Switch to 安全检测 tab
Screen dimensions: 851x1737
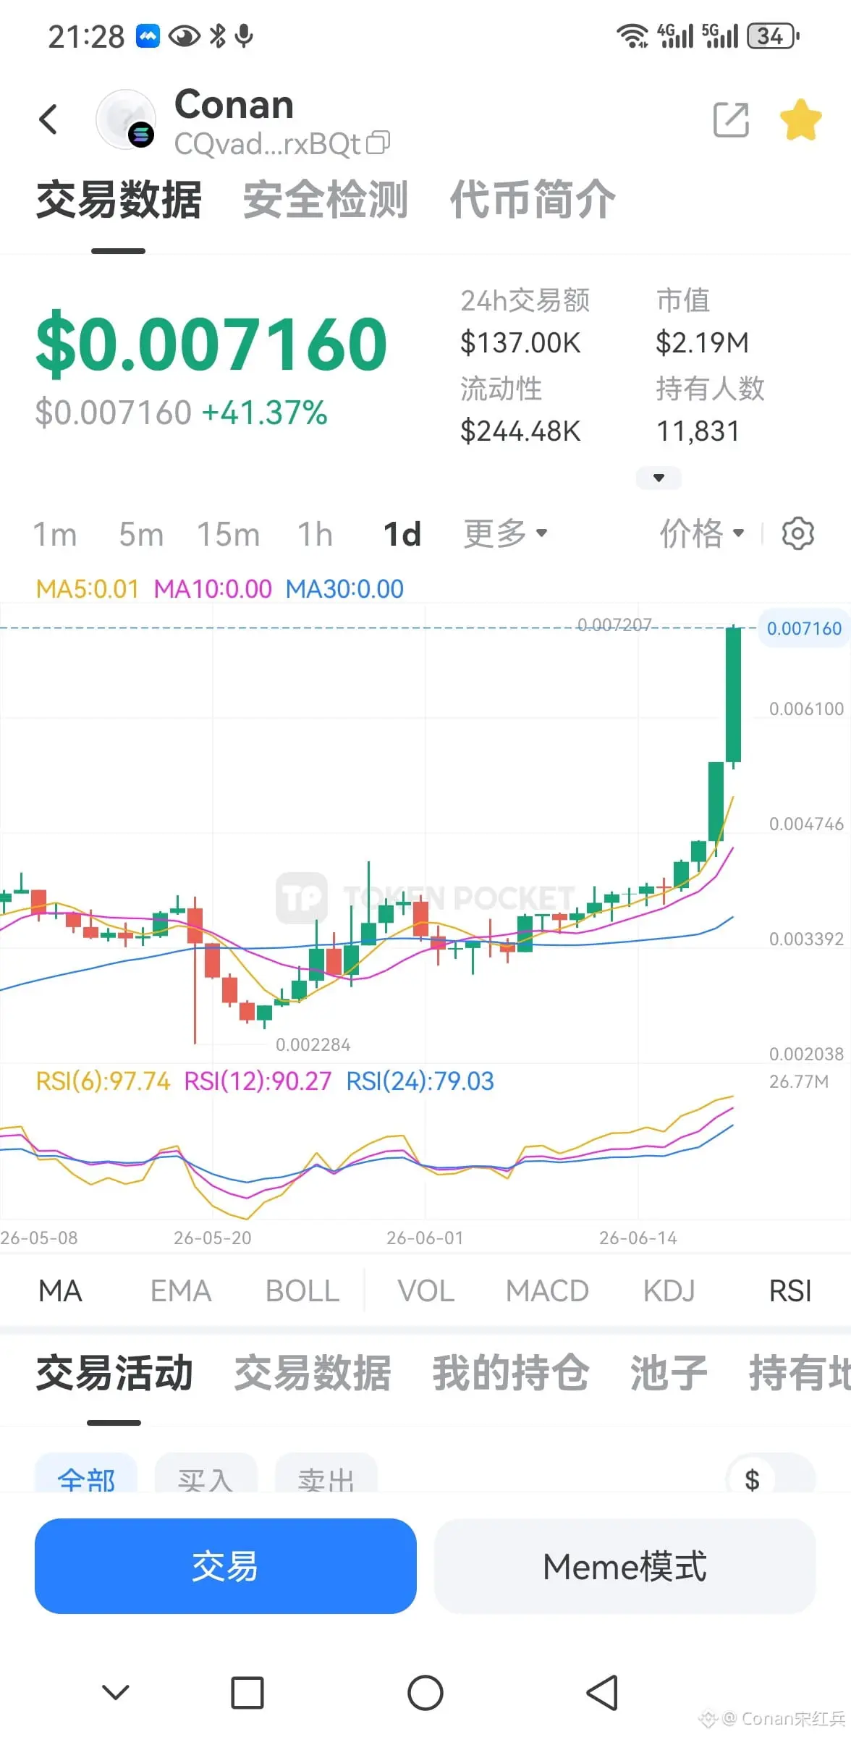(x=326, y=200)
